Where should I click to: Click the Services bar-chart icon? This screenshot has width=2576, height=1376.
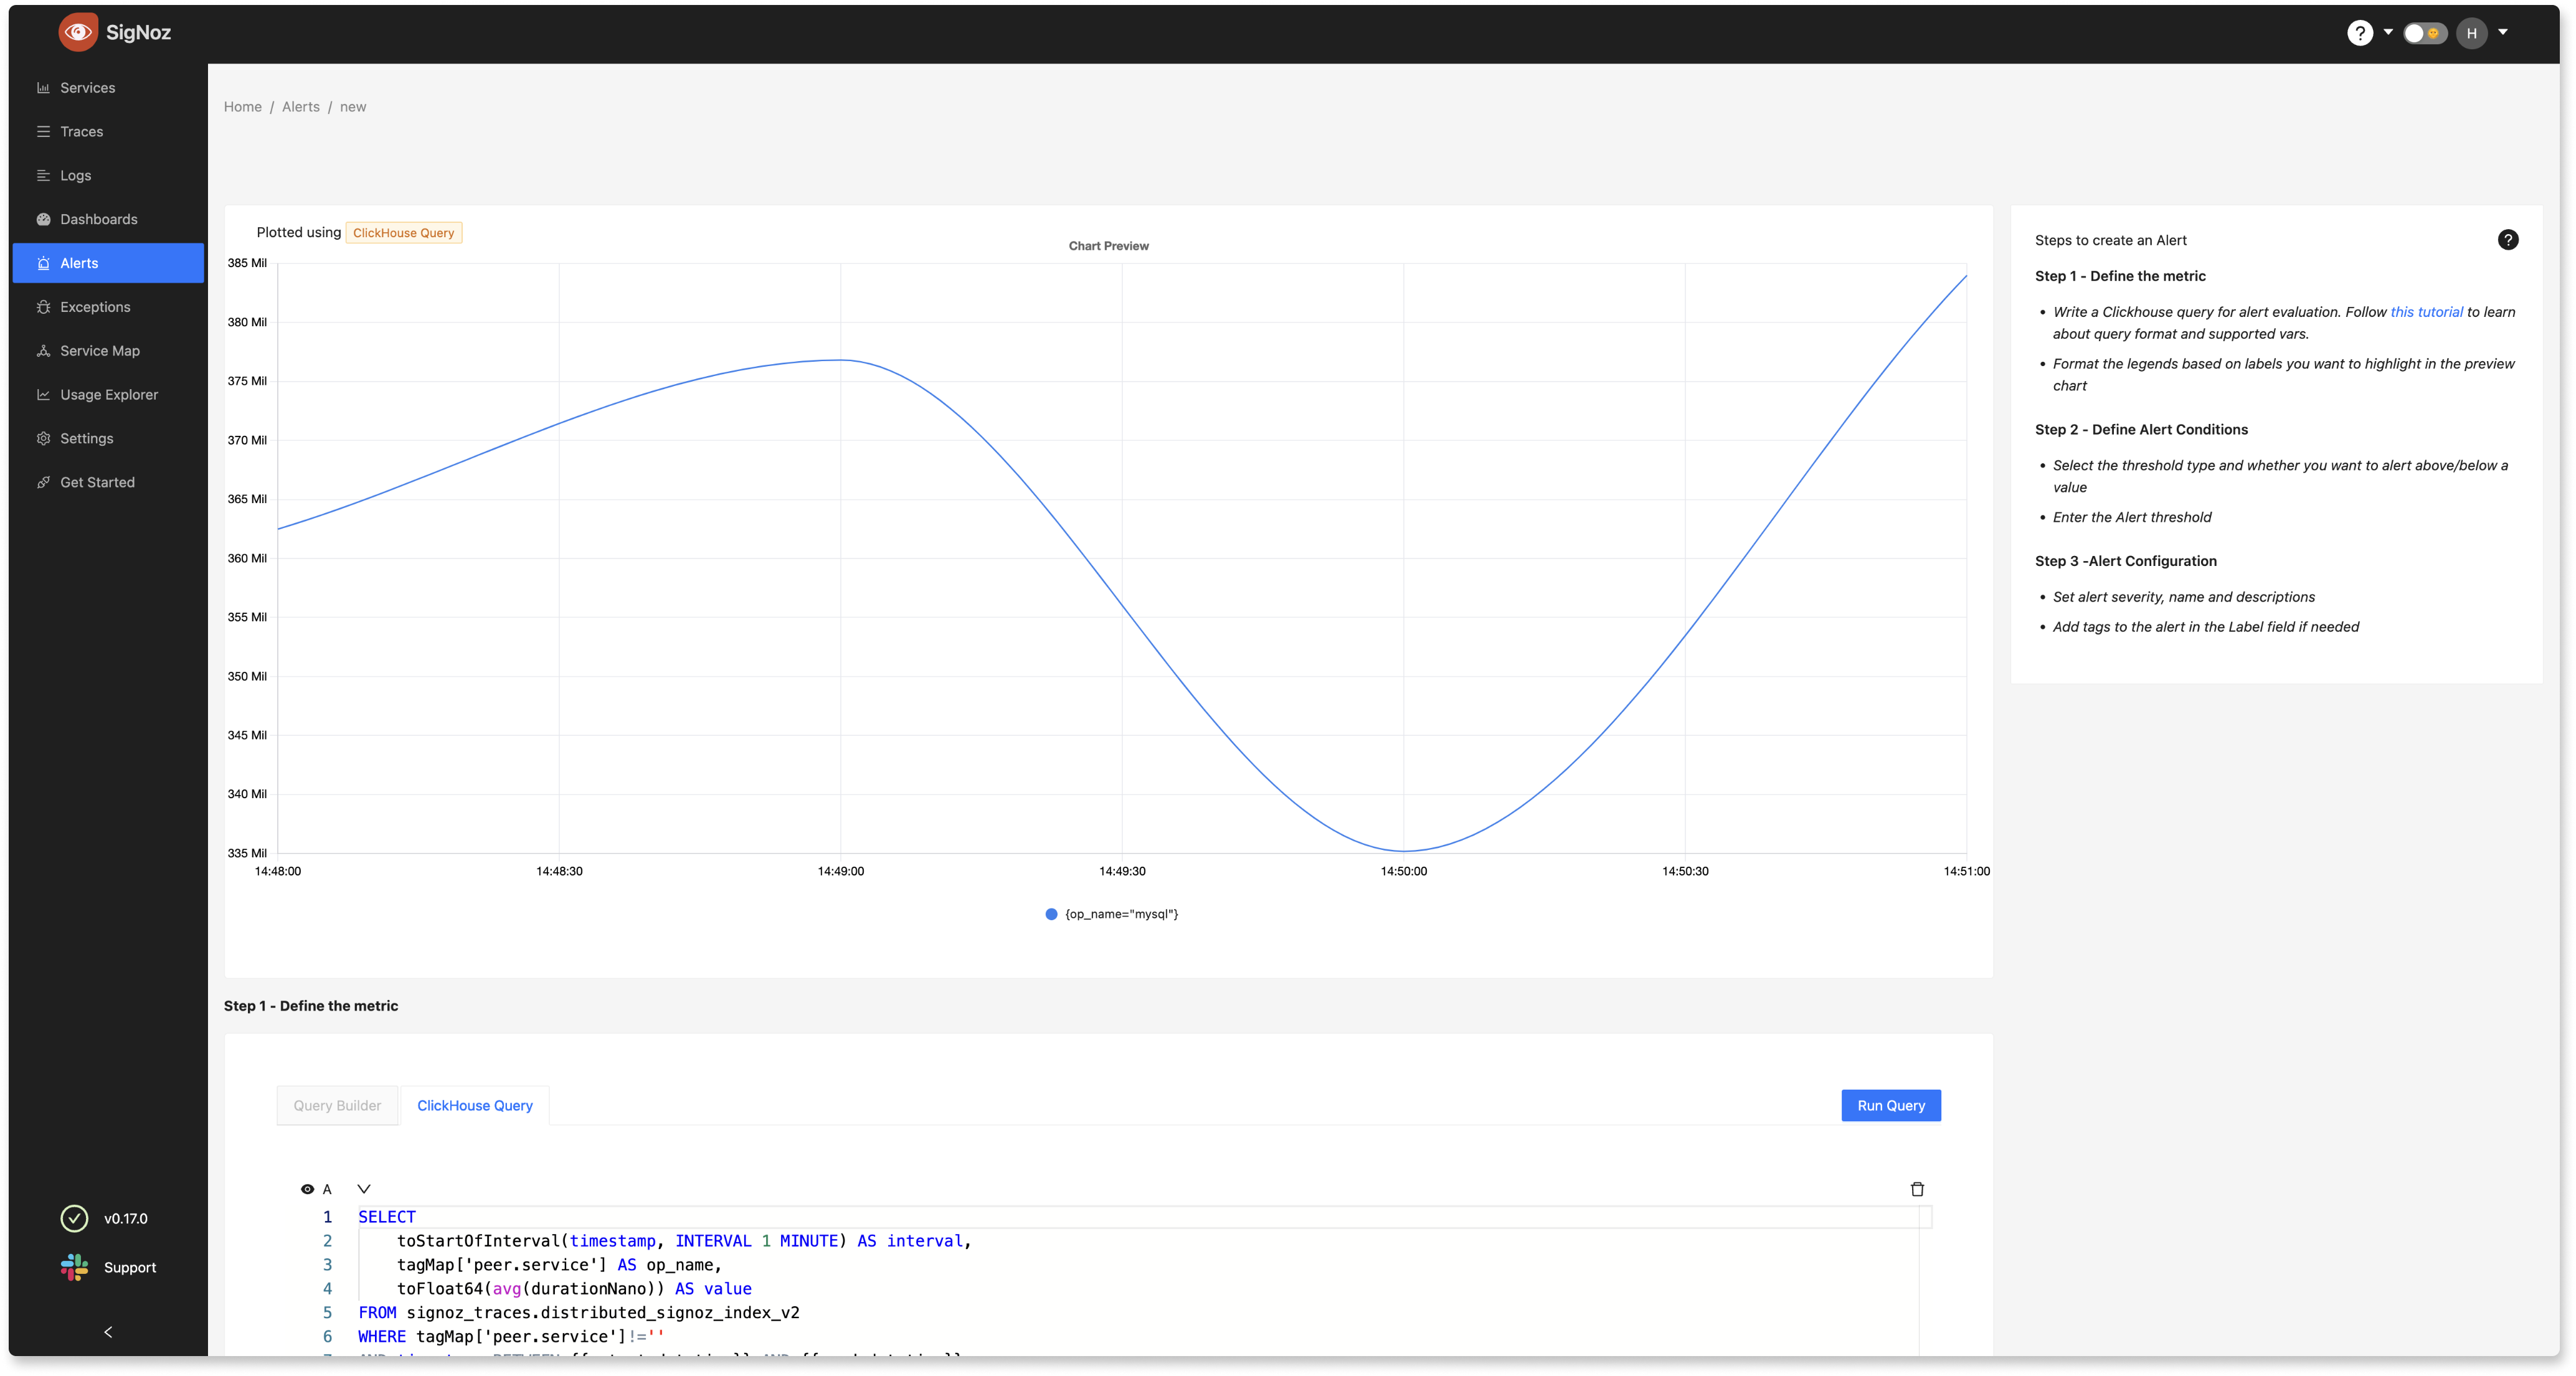tap(43, 88)
